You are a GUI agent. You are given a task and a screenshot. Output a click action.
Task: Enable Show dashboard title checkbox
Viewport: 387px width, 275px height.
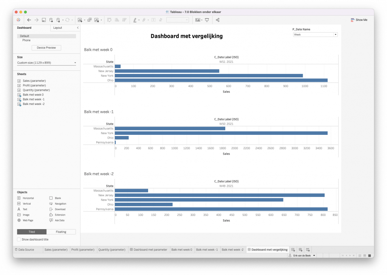point(19,239)
